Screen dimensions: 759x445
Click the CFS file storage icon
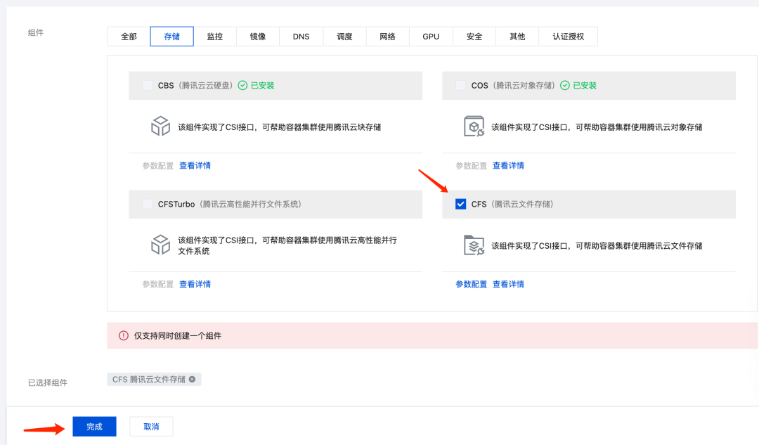(474, 245)
